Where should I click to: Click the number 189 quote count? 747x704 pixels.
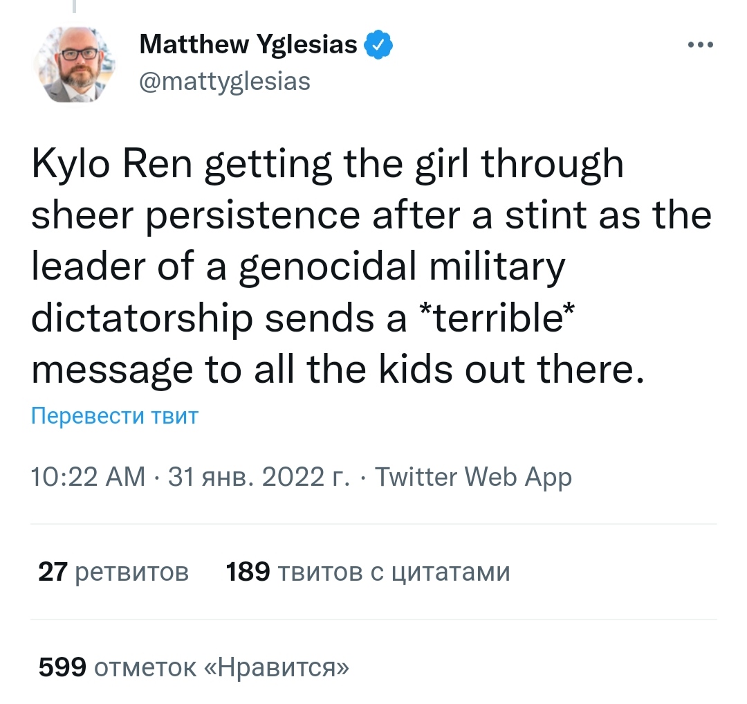tap(248, 572)
